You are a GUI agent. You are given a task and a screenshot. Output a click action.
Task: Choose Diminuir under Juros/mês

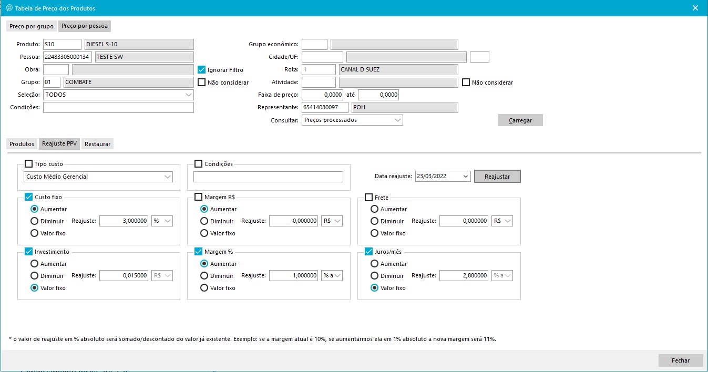pos(375,276)
